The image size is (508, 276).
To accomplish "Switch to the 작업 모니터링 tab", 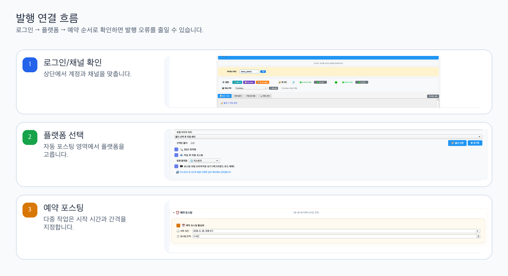I will click(x=251, y=96).
